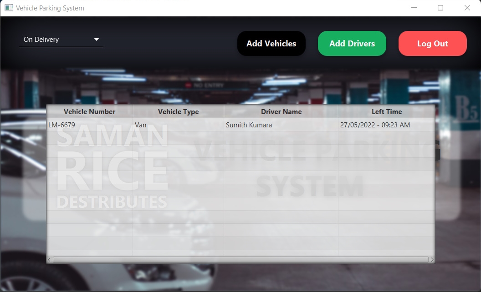Image resolution: width=481 pixels, height=292 pixels.
Task: Click the table's left scroll arrow
Action: click(49, 260)
